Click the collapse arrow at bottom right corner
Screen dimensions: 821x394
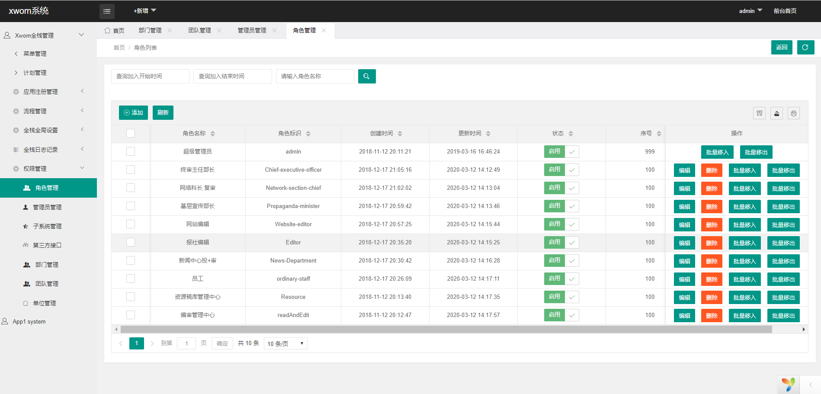[x=811, y=384]
